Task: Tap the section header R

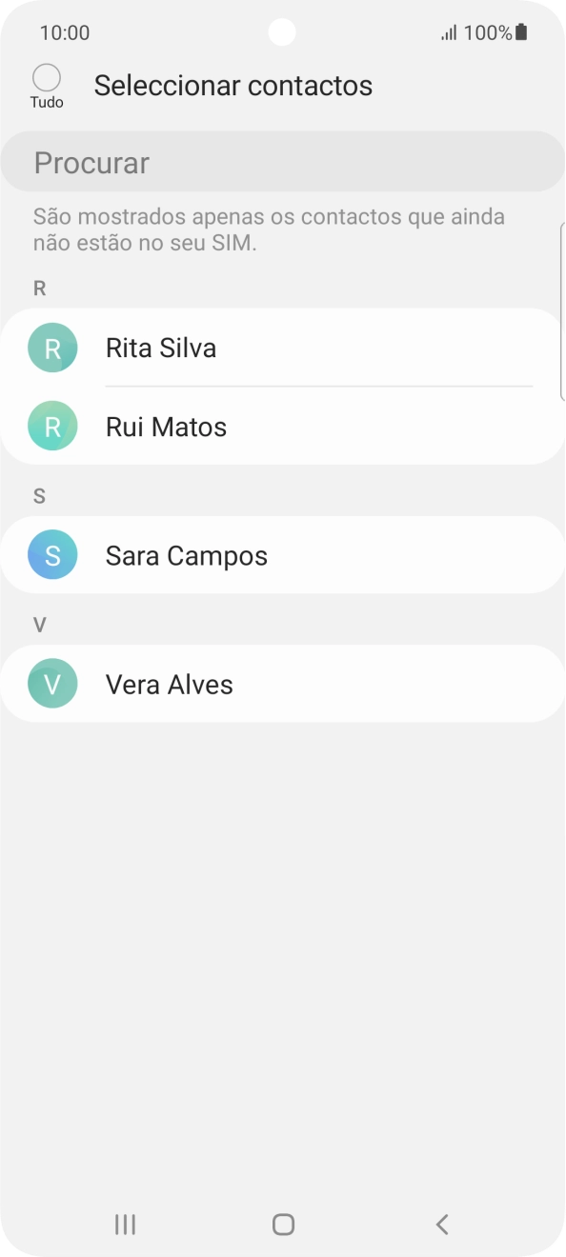Action: click(39, 289)
